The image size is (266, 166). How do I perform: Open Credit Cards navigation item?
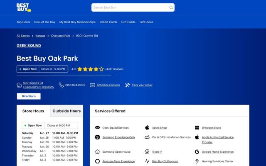click(x=108, y=22)
